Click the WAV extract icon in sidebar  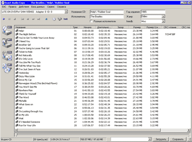coord(7,30)
